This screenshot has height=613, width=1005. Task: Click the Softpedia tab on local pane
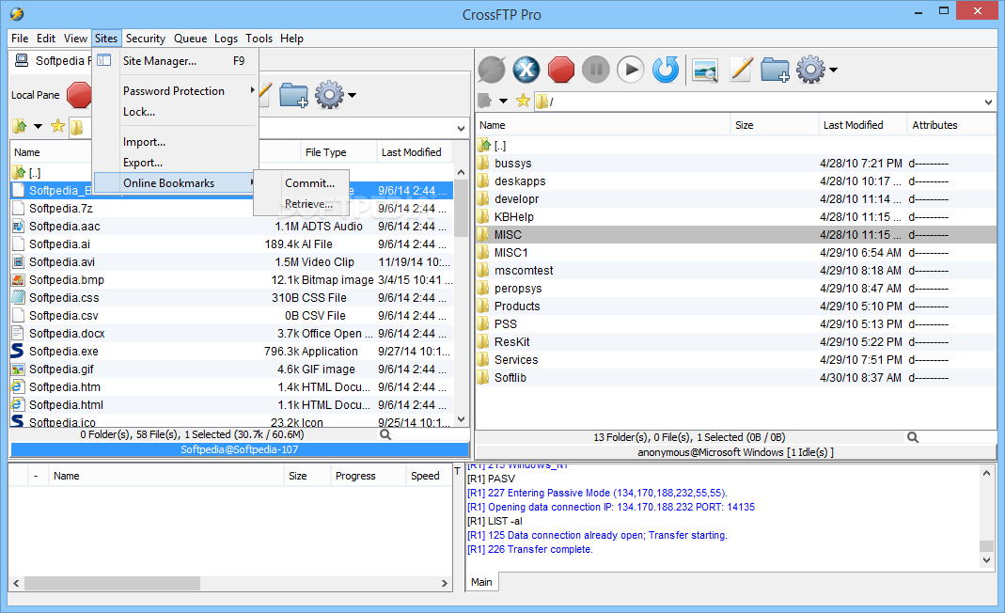pyautogui.click(x=53, y=61)
